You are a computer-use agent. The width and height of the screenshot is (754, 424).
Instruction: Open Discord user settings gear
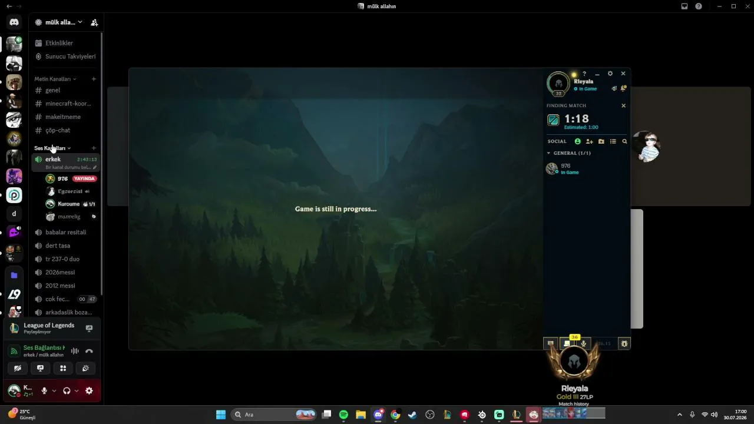(x=89, y=390)
